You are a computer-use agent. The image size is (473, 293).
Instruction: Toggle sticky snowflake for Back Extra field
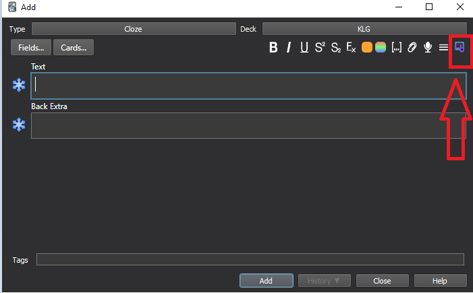(x=19, y=125)
